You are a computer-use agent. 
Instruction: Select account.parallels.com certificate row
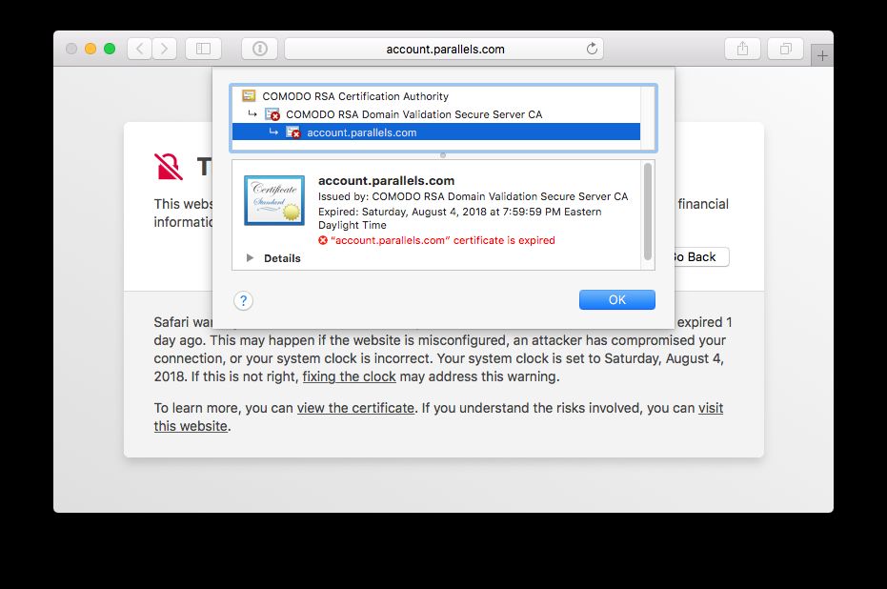(x=435, y=132)
